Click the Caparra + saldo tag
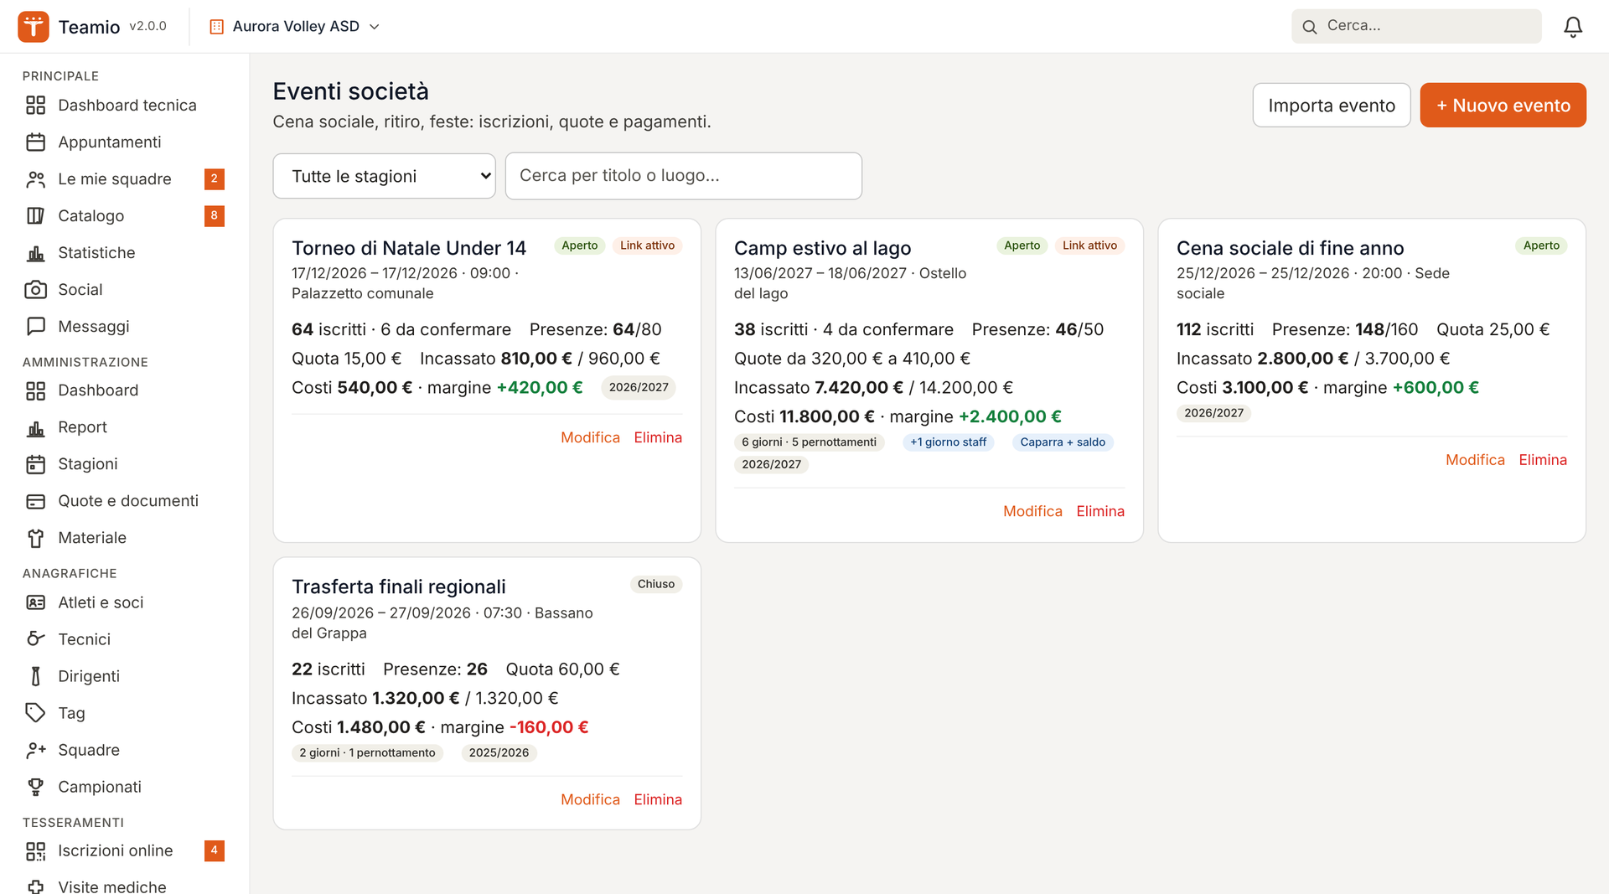Screen dimensions: 1609x894 (1063, 442)
